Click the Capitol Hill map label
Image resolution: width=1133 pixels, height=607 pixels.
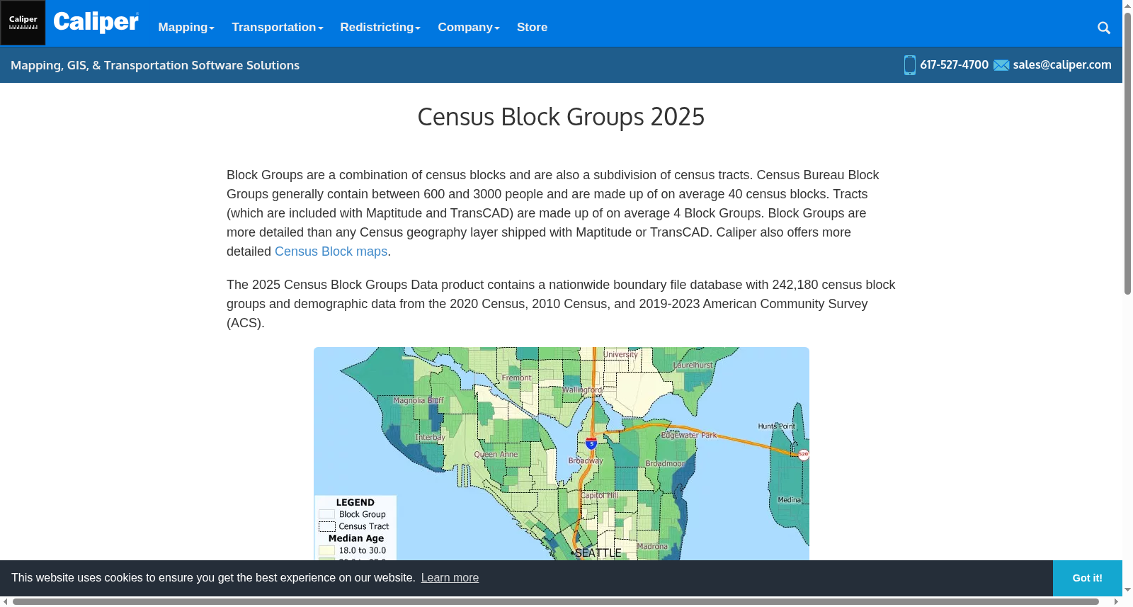(600, 495)
